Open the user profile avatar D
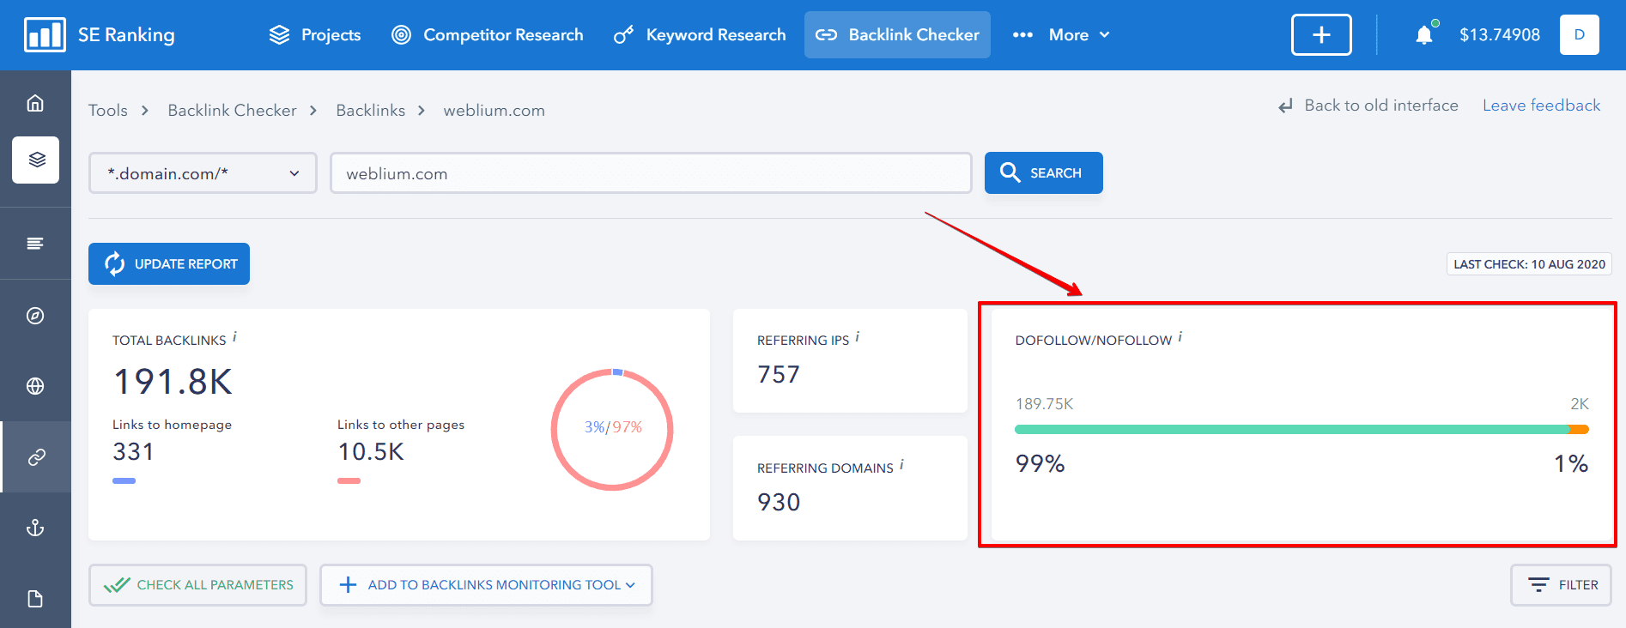Image resolution: width=1626 pixels, height=628 pixels. [x=1580, y=35]
